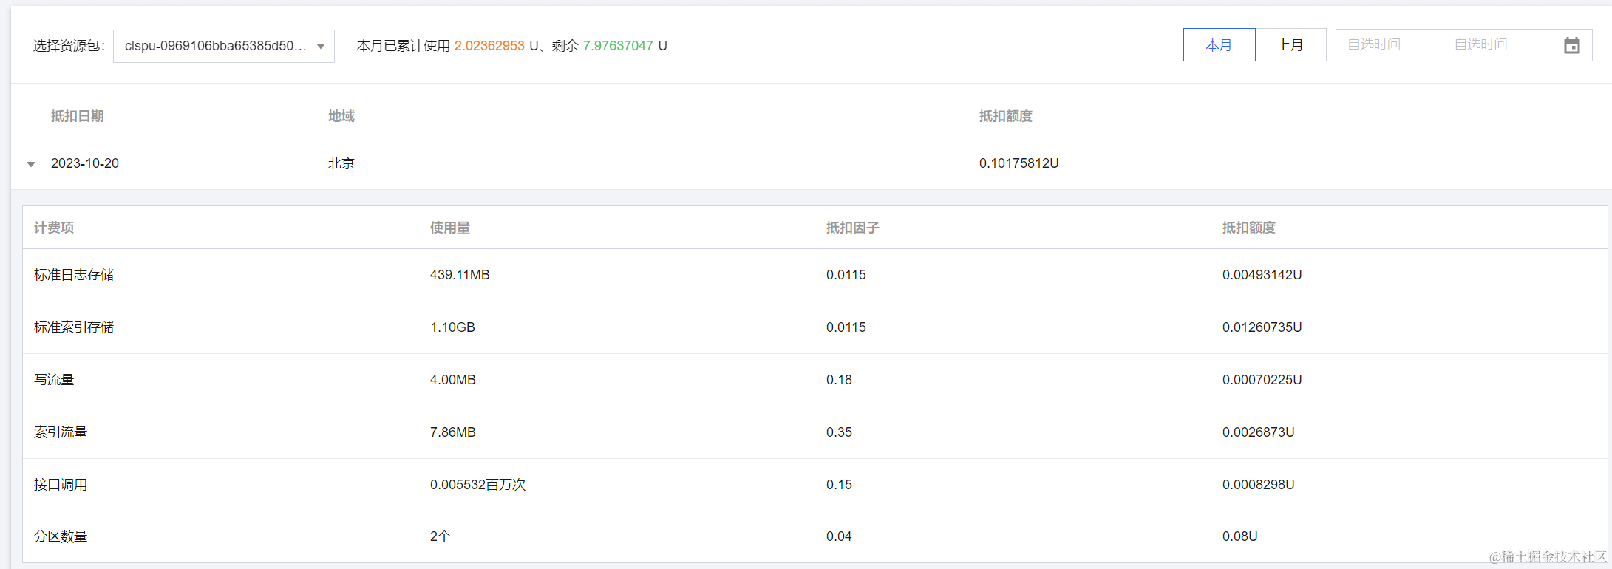Switch to the 上月 tab

pyautogui.click(x=1290, y=45)
